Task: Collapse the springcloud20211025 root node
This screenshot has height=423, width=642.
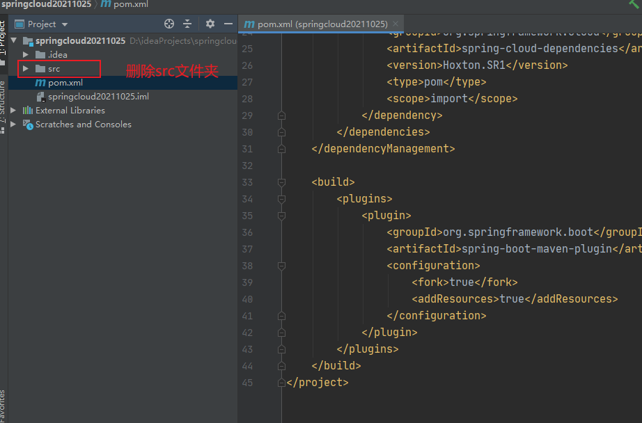Action: 14,40
